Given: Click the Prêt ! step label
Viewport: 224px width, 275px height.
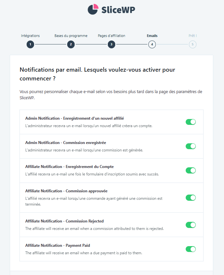Looking at the screenshot, I should click(193, 36).
